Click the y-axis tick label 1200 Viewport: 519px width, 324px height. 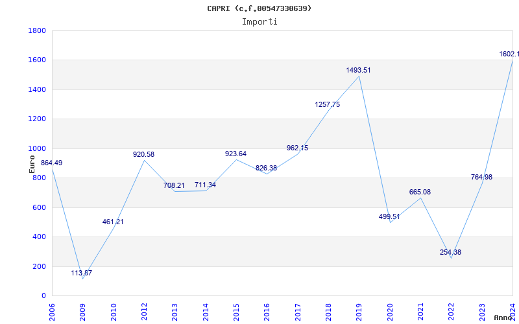(37, 119)
